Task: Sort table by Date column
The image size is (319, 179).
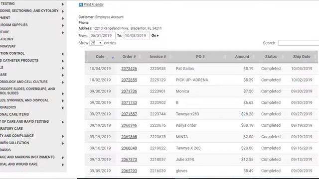Action: point(100,57)
